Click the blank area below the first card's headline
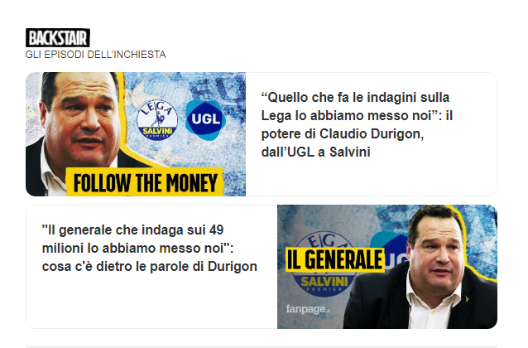Image resolution: width=528 pixels, height=348 pixels. 371,177
